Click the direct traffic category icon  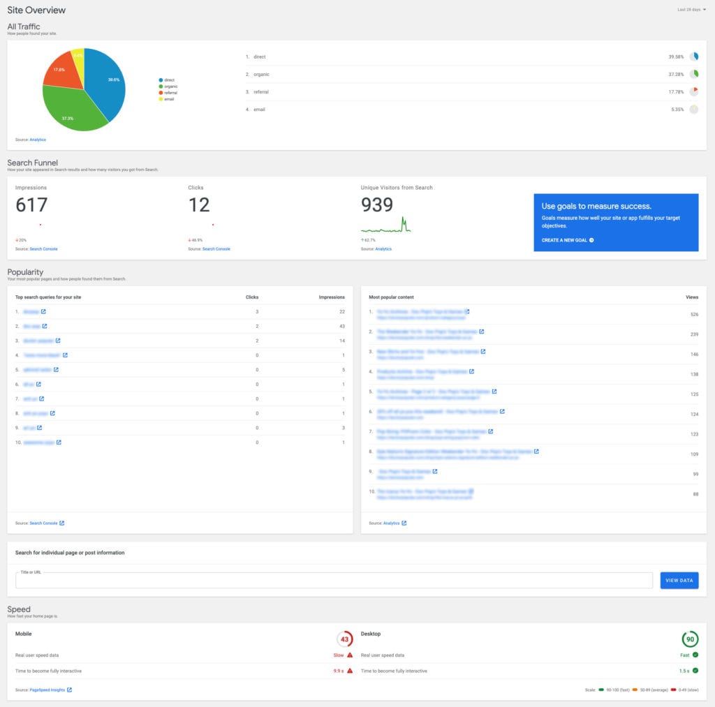[695, 57]
